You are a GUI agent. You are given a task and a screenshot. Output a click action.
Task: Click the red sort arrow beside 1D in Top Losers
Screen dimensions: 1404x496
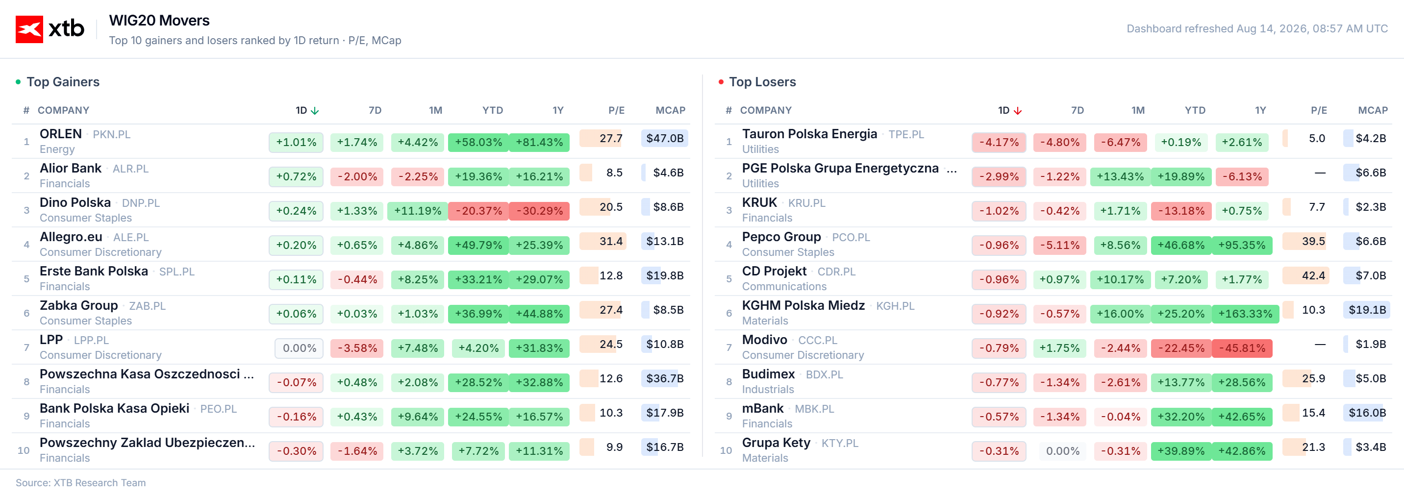1017,111
